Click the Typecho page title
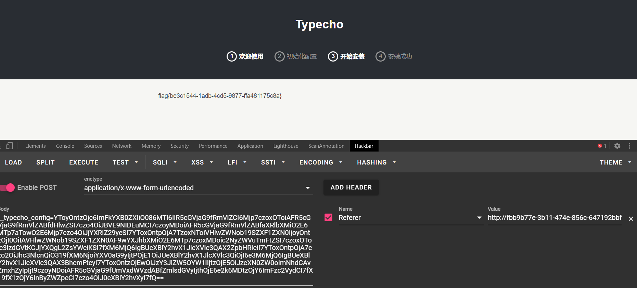The image size is (637, 288). pos(319,24)
